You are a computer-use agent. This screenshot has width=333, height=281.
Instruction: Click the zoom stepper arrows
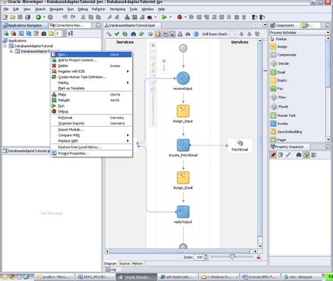(x=206, y=257)
